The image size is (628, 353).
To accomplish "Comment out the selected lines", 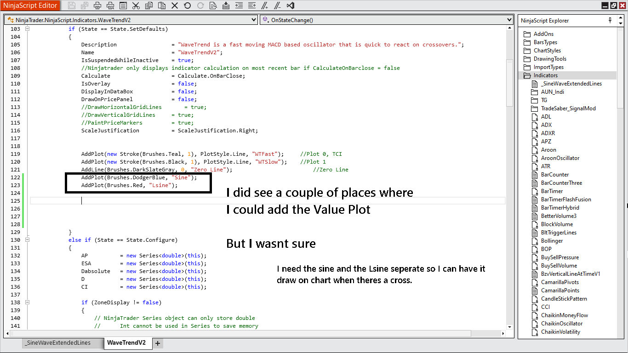I will [265, 6].
